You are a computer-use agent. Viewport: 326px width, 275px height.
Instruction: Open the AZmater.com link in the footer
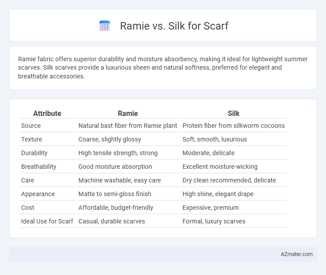pos(296,254)
